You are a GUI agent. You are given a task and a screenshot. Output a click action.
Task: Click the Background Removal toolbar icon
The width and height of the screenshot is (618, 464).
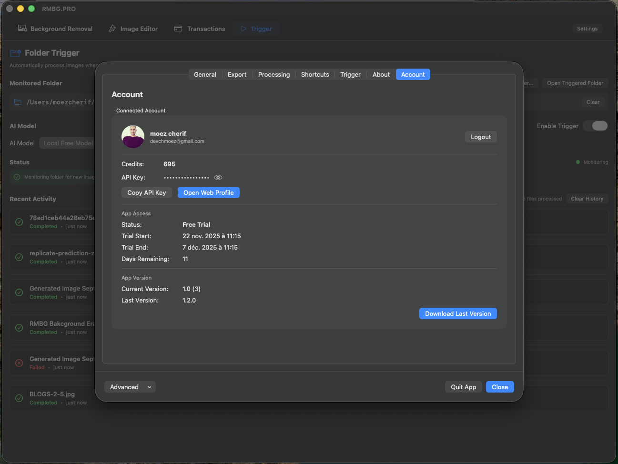tap(22, 29)
